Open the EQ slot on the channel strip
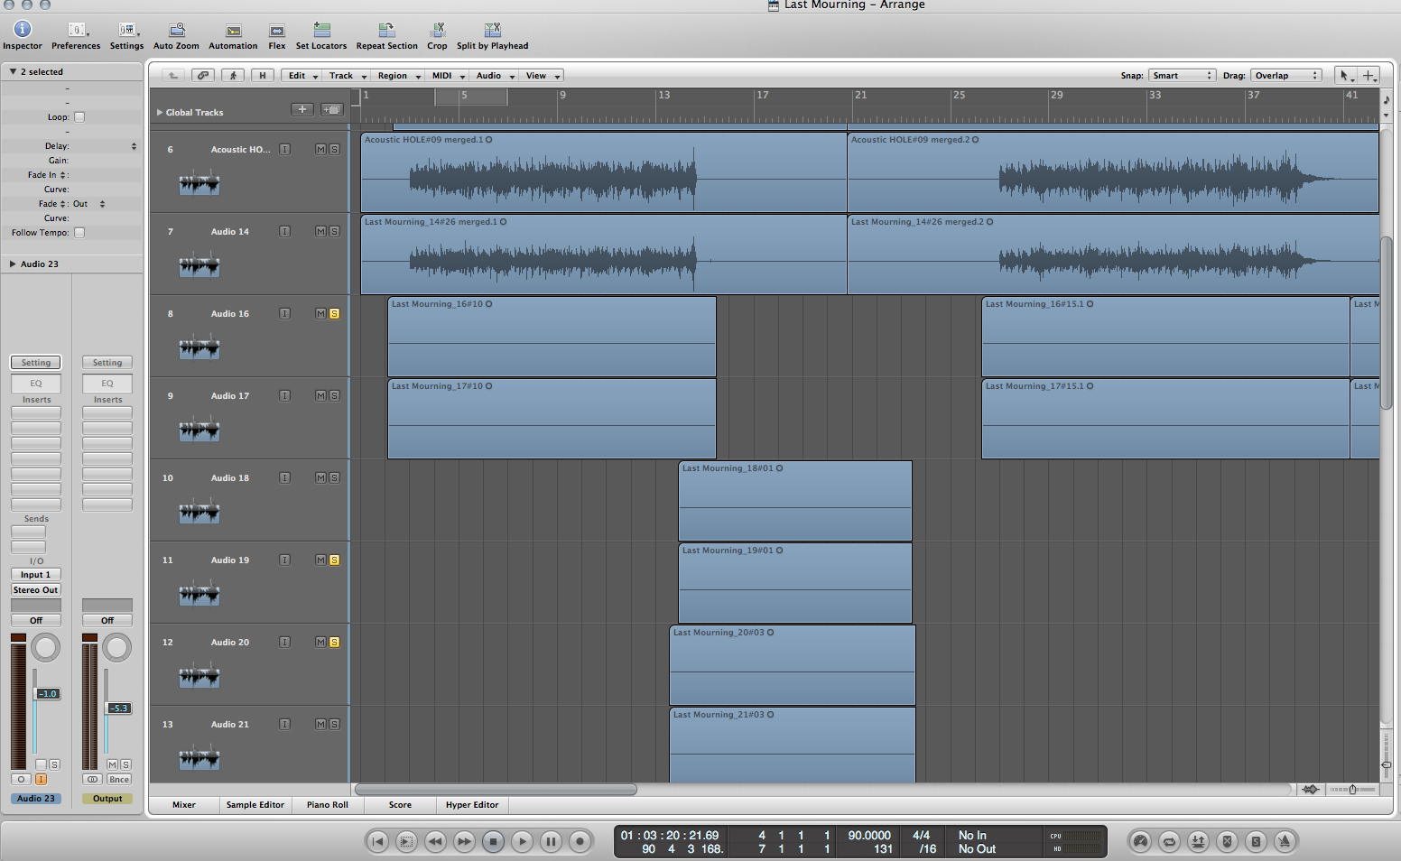This screenshot has width=1401, height=861. [x=35, y=383]
